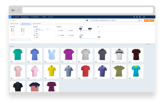Click the File Size minimum slider handle
The width and height of the screenshot is (164, 110).
point(81,31)
